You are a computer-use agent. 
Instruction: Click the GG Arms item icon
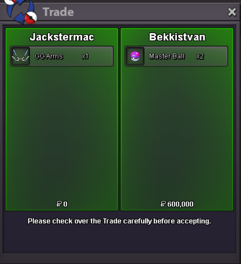[x=21, y=56]
